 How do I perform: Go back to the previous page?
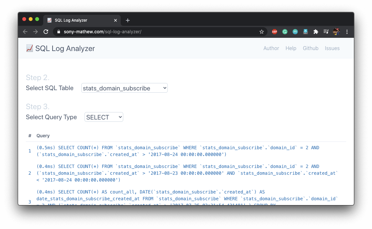[25, 32]
